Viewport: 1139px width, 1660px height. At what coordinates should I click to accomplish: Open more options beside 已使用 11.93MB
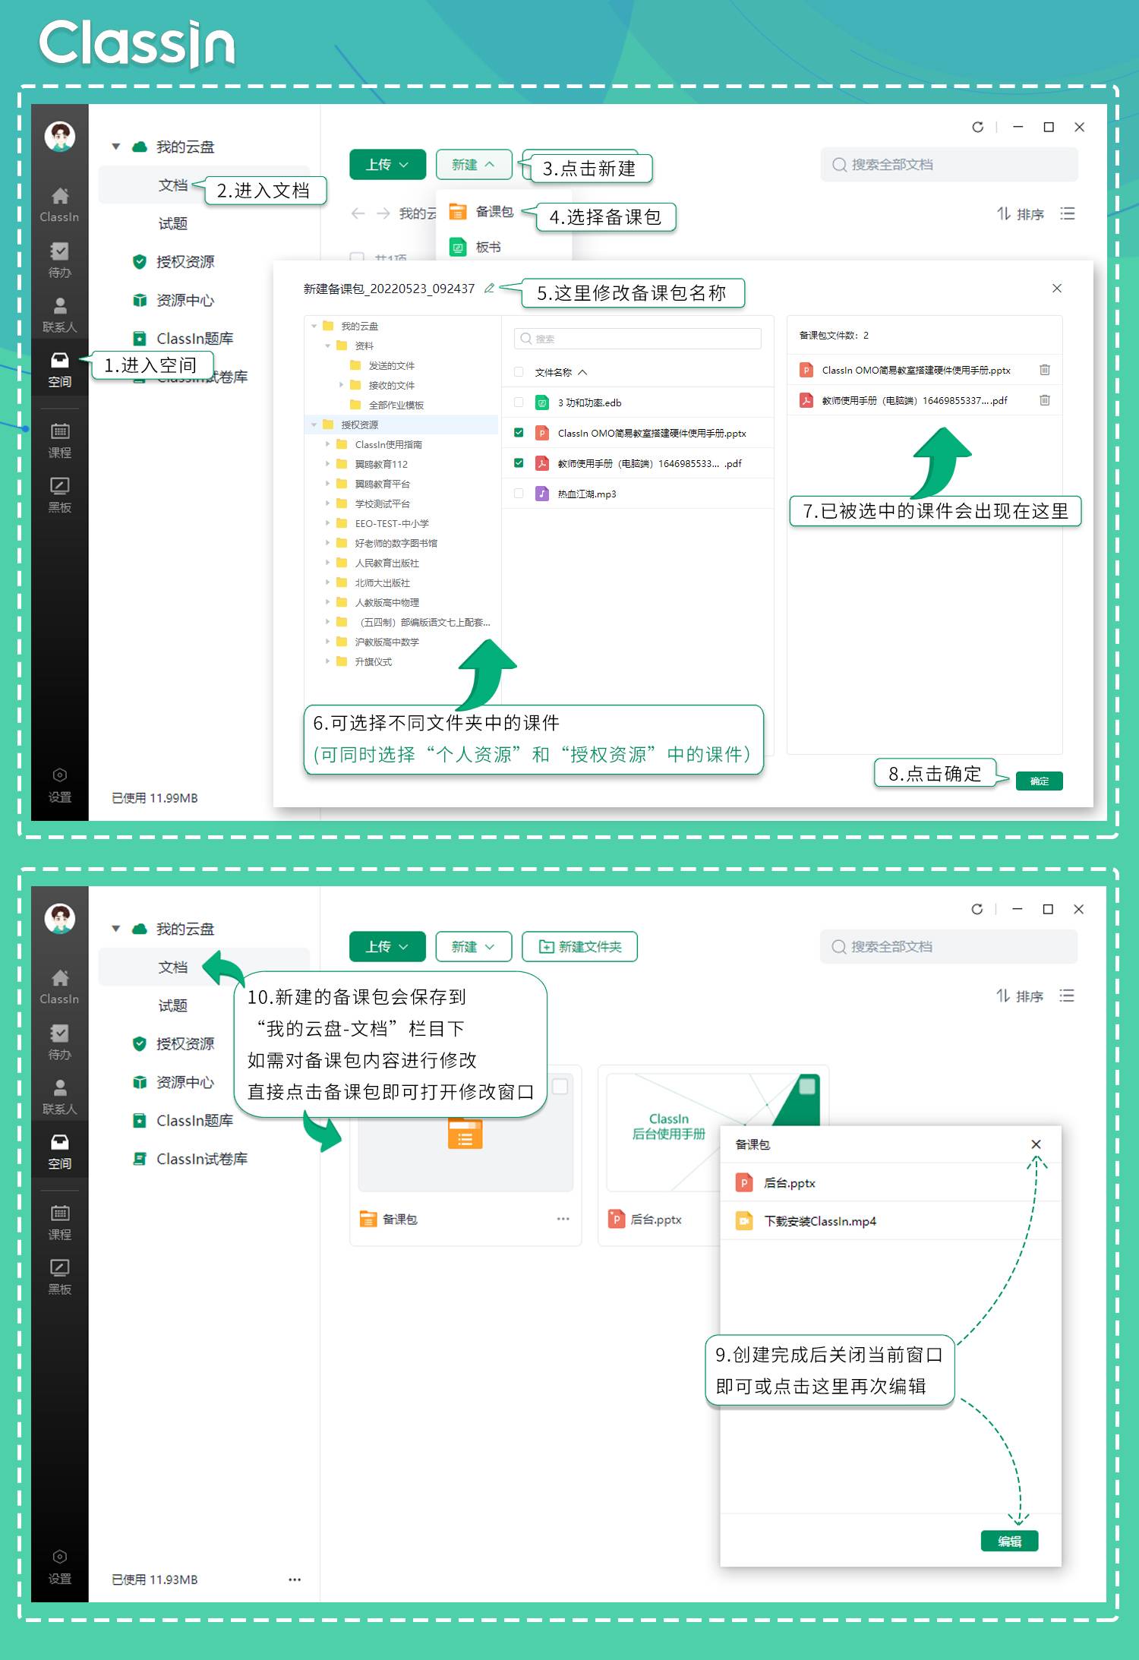pos(295,1580)
